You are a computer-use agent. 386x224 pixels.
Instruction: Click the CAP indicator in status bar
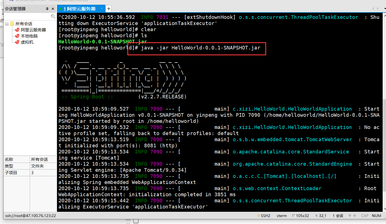pos(365,216)
